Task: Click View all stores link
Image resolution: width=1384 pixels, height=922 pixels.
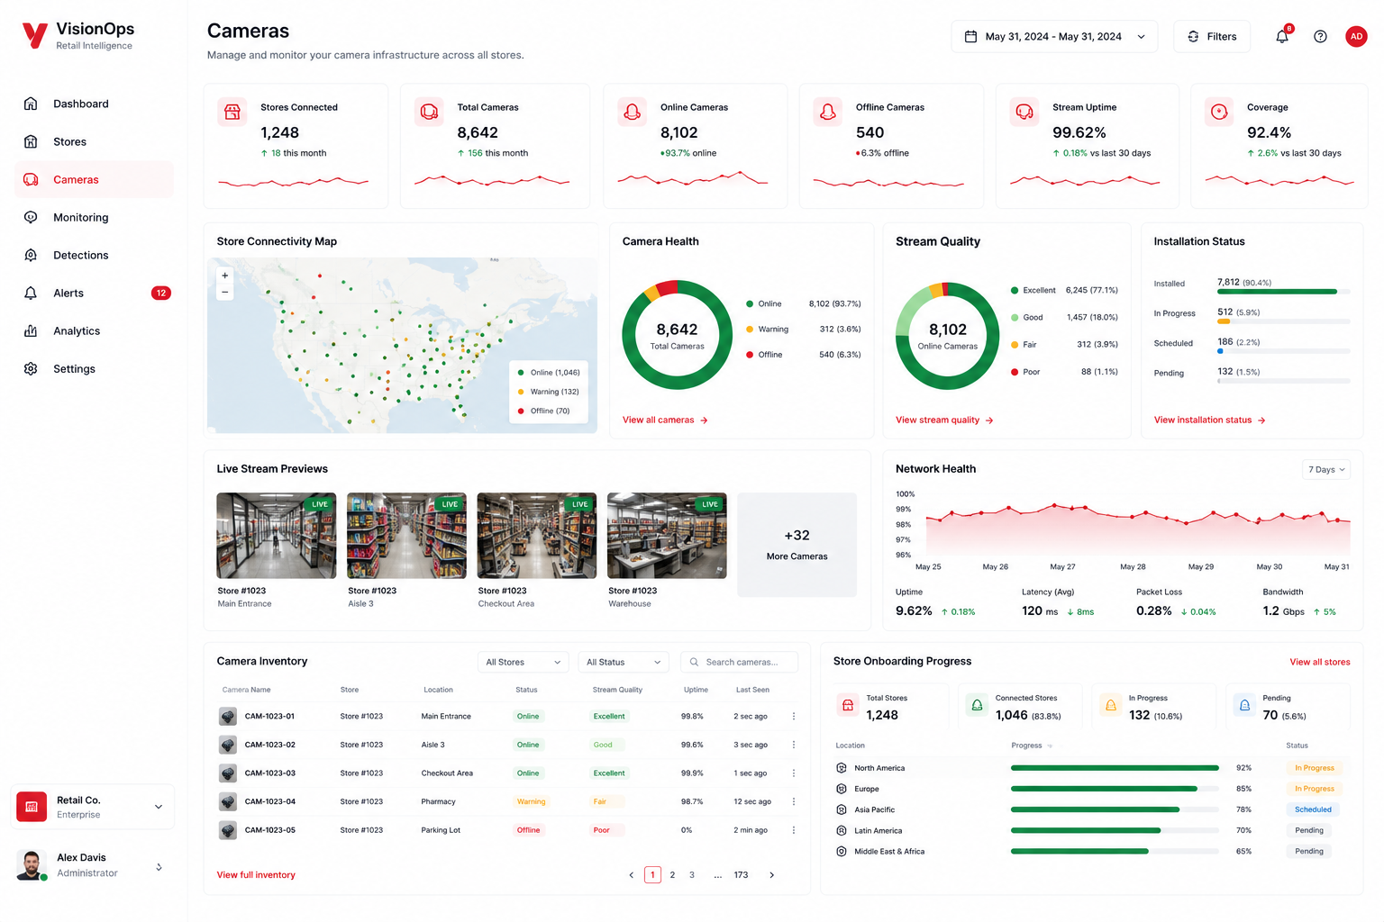Action: (1320, 662)
